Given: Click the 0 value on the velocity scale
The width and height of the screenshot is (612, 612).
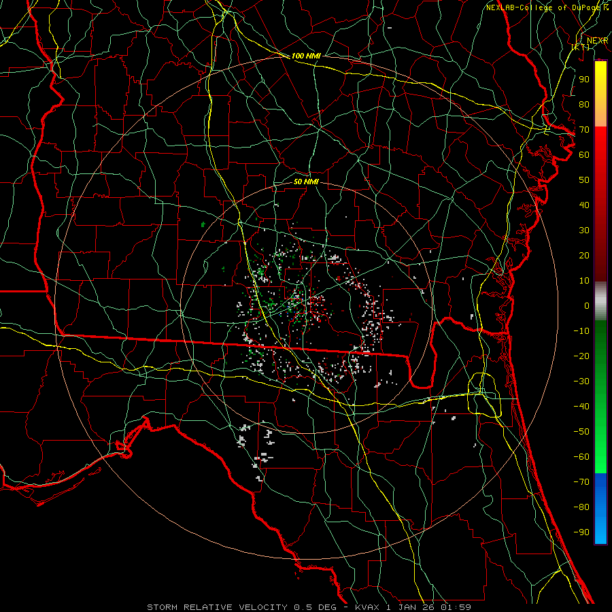Looking at the screenshot, I should point(587,305).
